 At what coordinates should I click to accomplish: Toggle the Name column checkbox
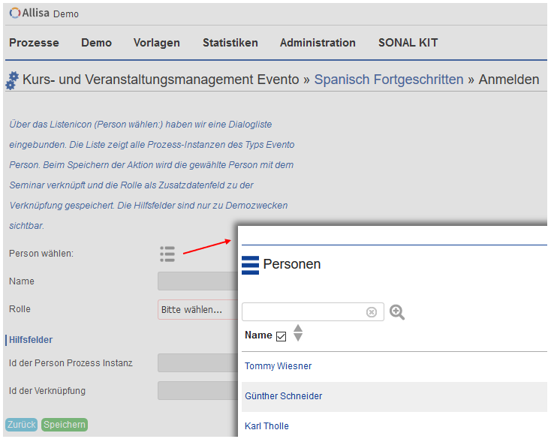click(x=281, y=336)
